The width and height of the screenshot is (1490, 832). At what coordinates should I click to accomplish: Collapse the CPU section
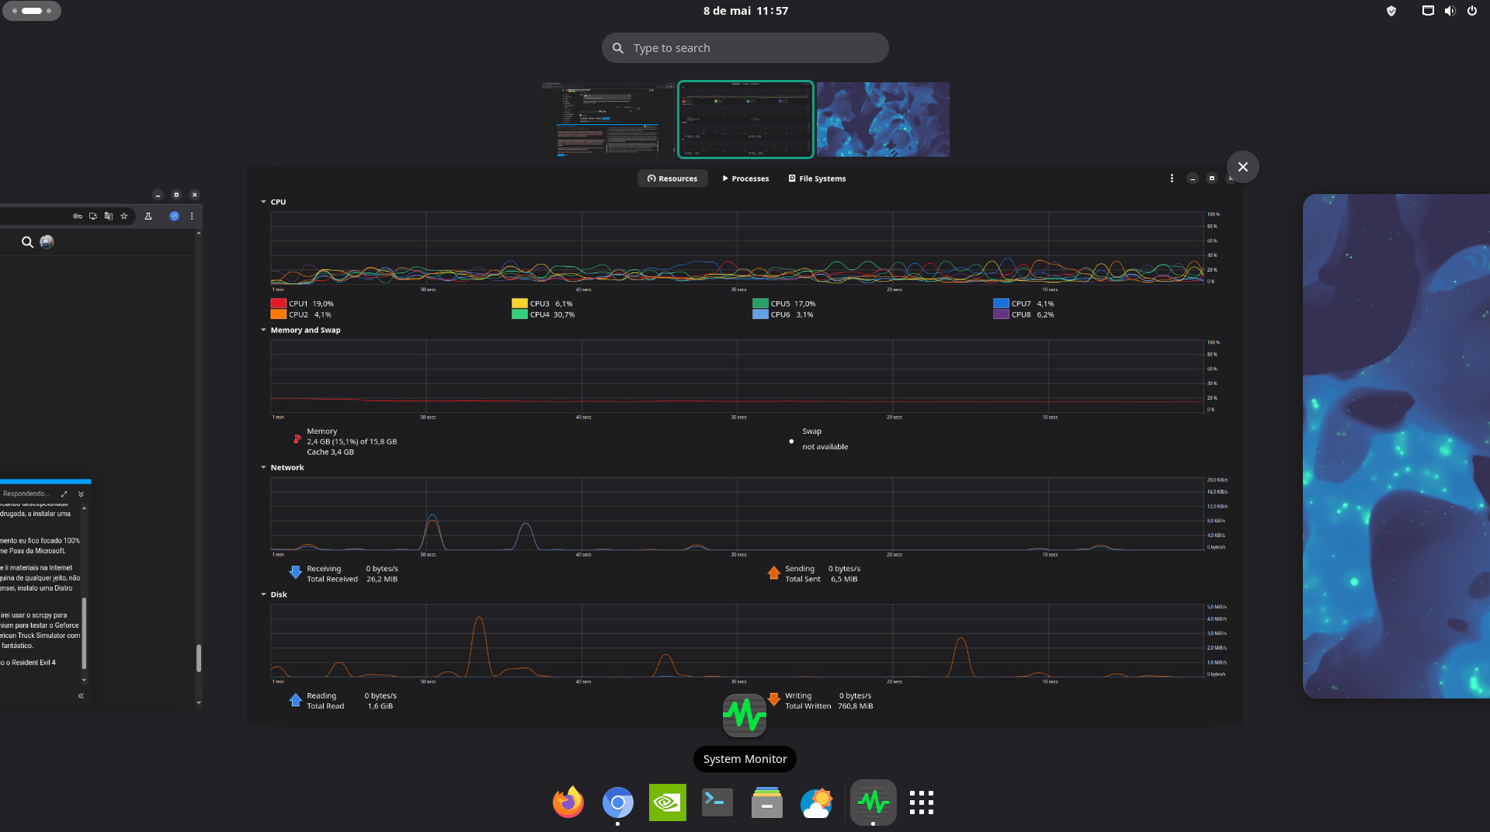click(263, 202)
